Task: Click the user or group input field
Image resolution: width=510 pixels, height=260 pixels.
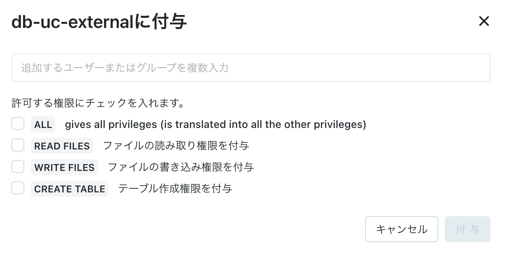Action: pos(251,67)
